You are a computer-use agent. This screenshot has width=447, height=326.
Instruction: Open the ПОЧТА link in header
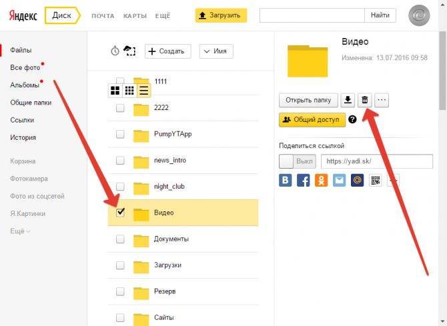103,16
